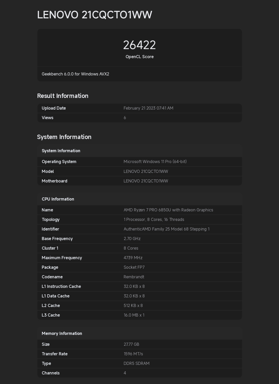Click the Cluster 1 label
Image resolution: width=279 pixels, height=384 pixels.
click(x=50, y=248)
